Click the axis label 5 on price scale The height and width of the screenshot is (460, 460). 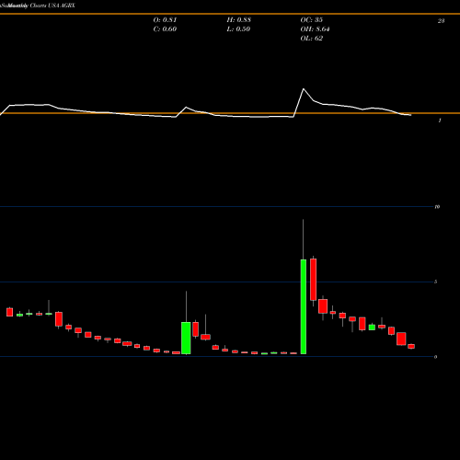point(436,282)
